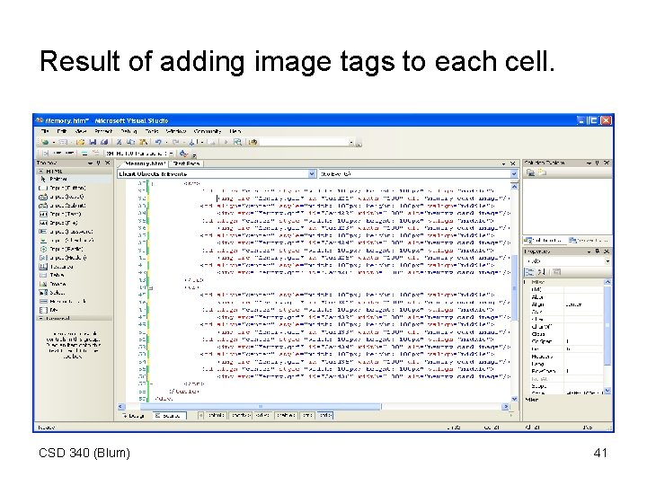Click the Save All icon
Image resolution: width=647 pixels, height=485 pixels.
tap(104, 142)
